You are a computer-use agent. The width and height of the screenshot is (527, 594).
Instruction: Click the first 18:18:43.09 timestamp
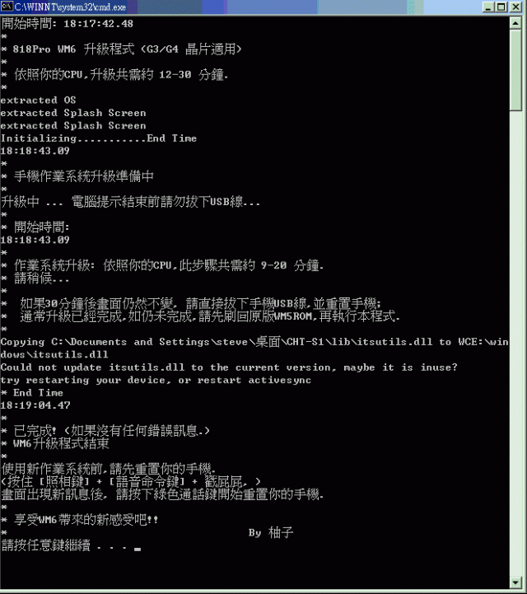coord(35,151)
